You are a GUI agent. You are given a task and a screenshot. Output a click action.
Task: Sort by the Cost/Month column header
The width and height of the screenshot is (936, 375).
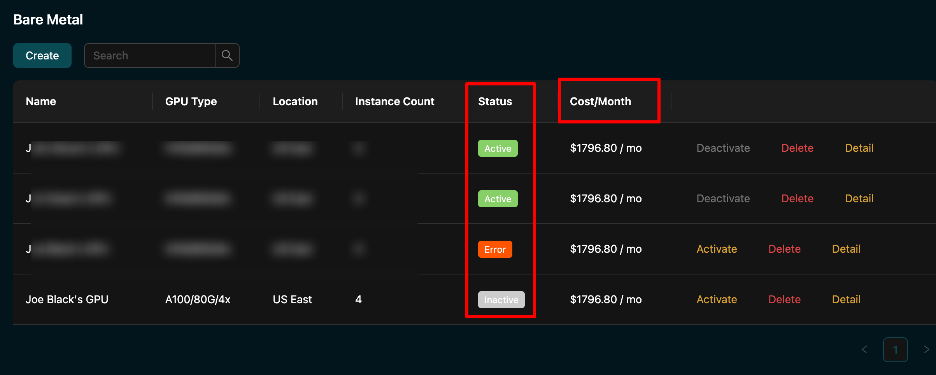600,101
